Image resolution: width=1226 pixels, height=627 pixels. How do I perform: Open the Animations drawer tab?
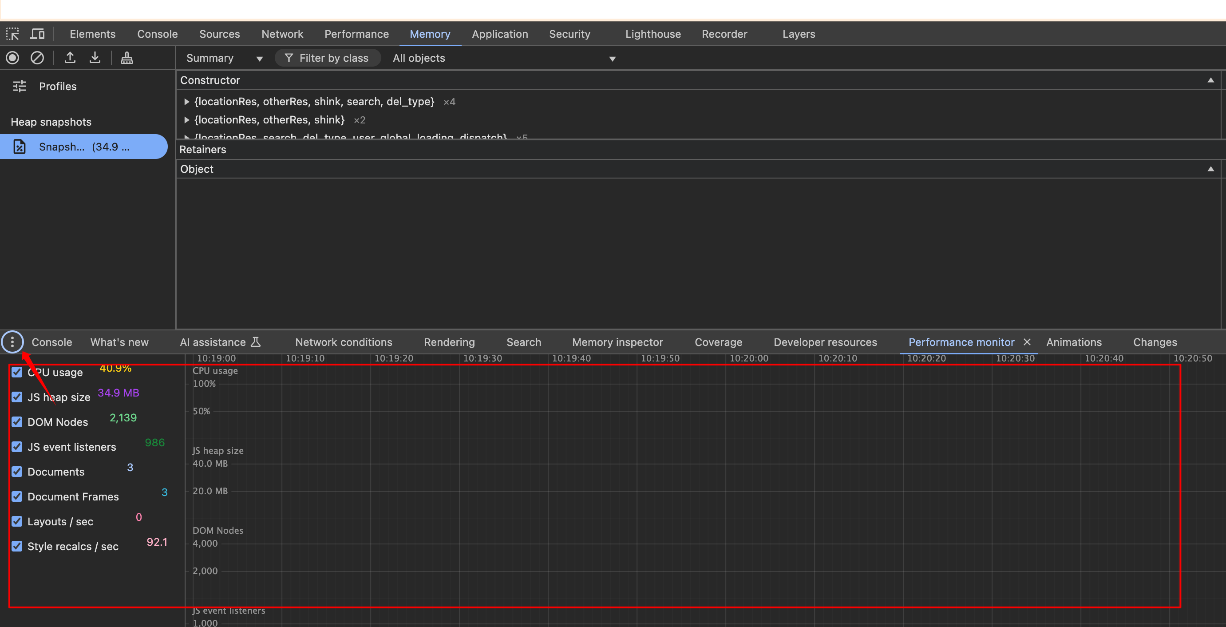1074,342
